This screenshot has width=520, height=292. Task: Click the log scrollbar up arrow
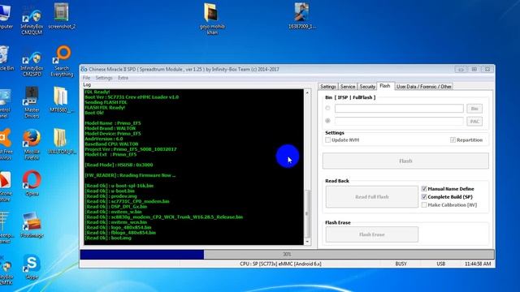pos(307,92)
